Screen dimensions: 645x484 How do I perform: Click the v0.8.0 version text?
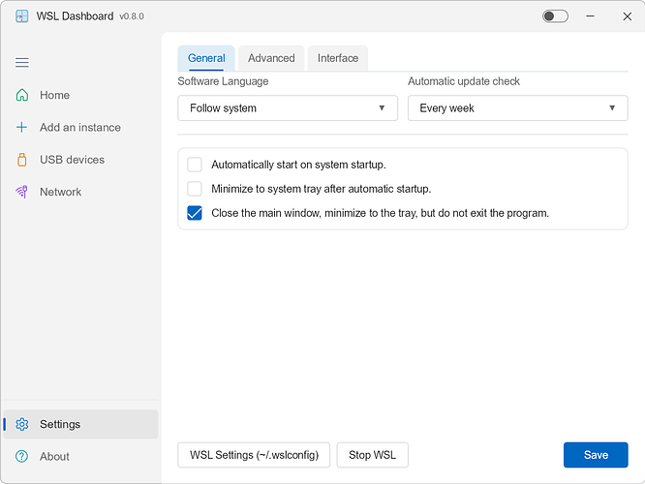pyautogui.click(x=132, y=16)
